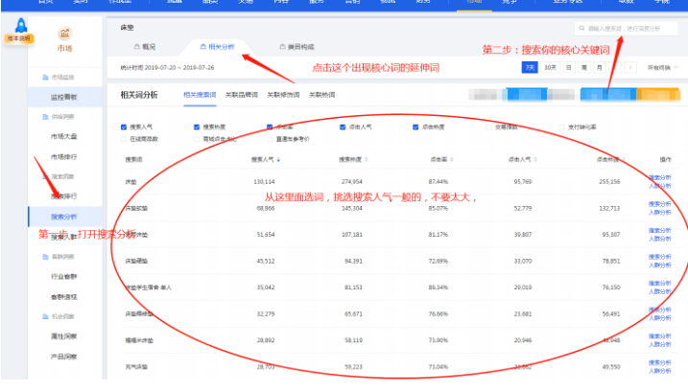The width and height of the screenshot is (688, 390).
Task: Uncheck the 搜索热度 checkbox
Action: (197, 126)
